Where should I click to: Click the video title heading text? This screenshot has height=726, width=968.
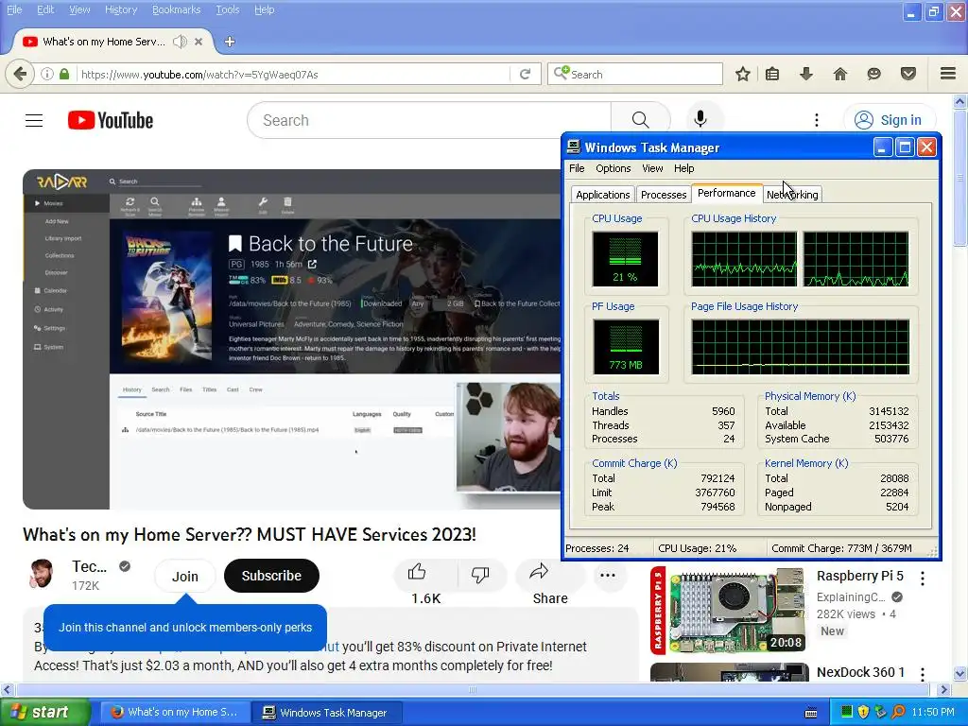[x=250, y=534]
